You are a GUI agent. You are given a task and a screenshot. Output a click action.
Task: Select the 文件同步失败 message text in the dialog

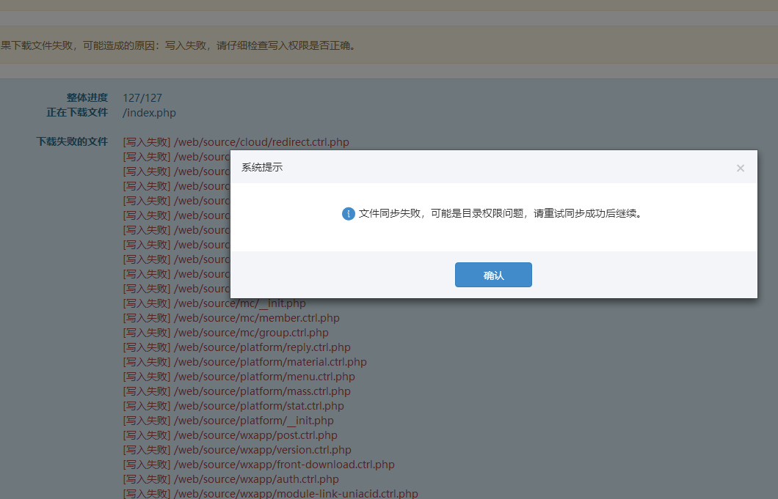(501, 213)
